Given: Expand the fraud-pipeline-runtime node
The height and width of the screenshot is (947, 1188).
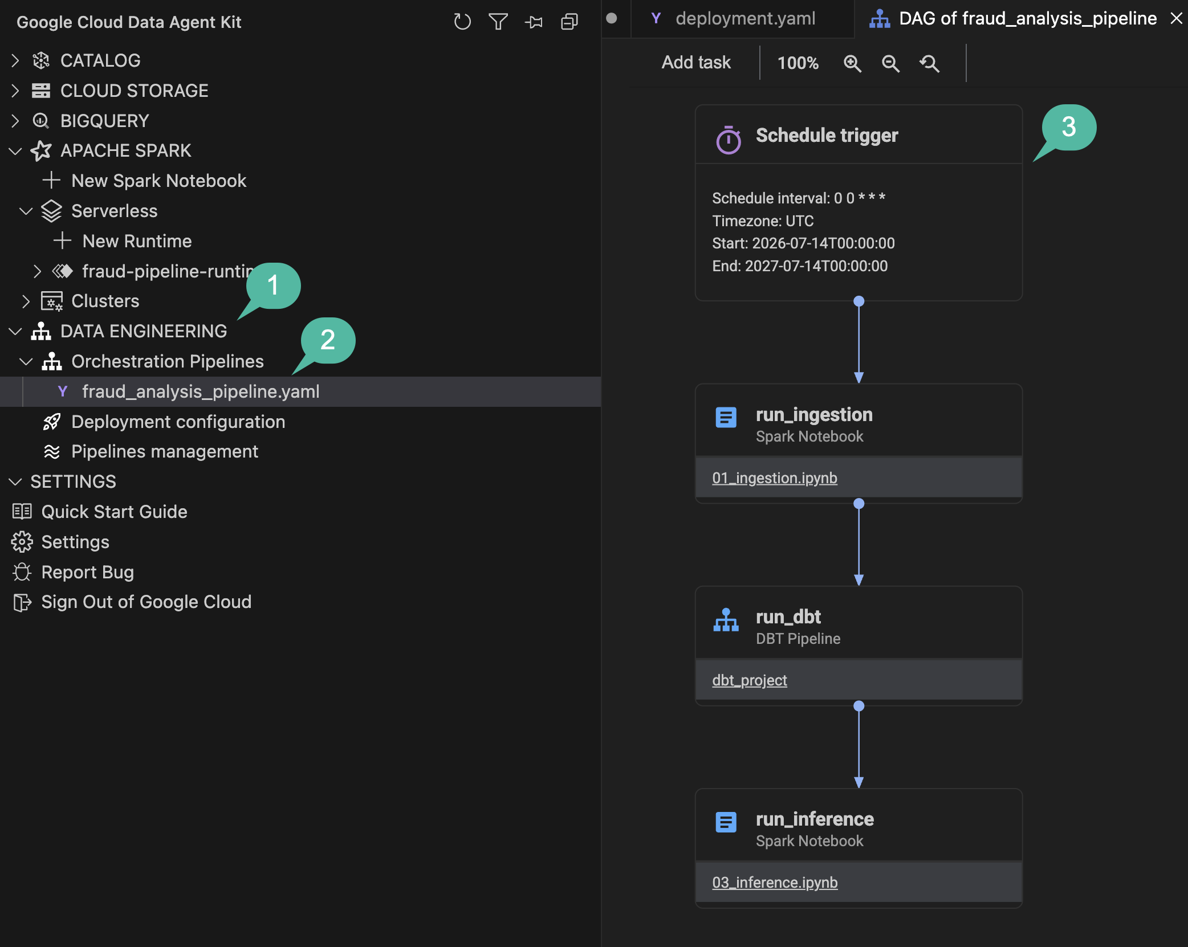Looking at the screenshot, I should coord(37,271).
